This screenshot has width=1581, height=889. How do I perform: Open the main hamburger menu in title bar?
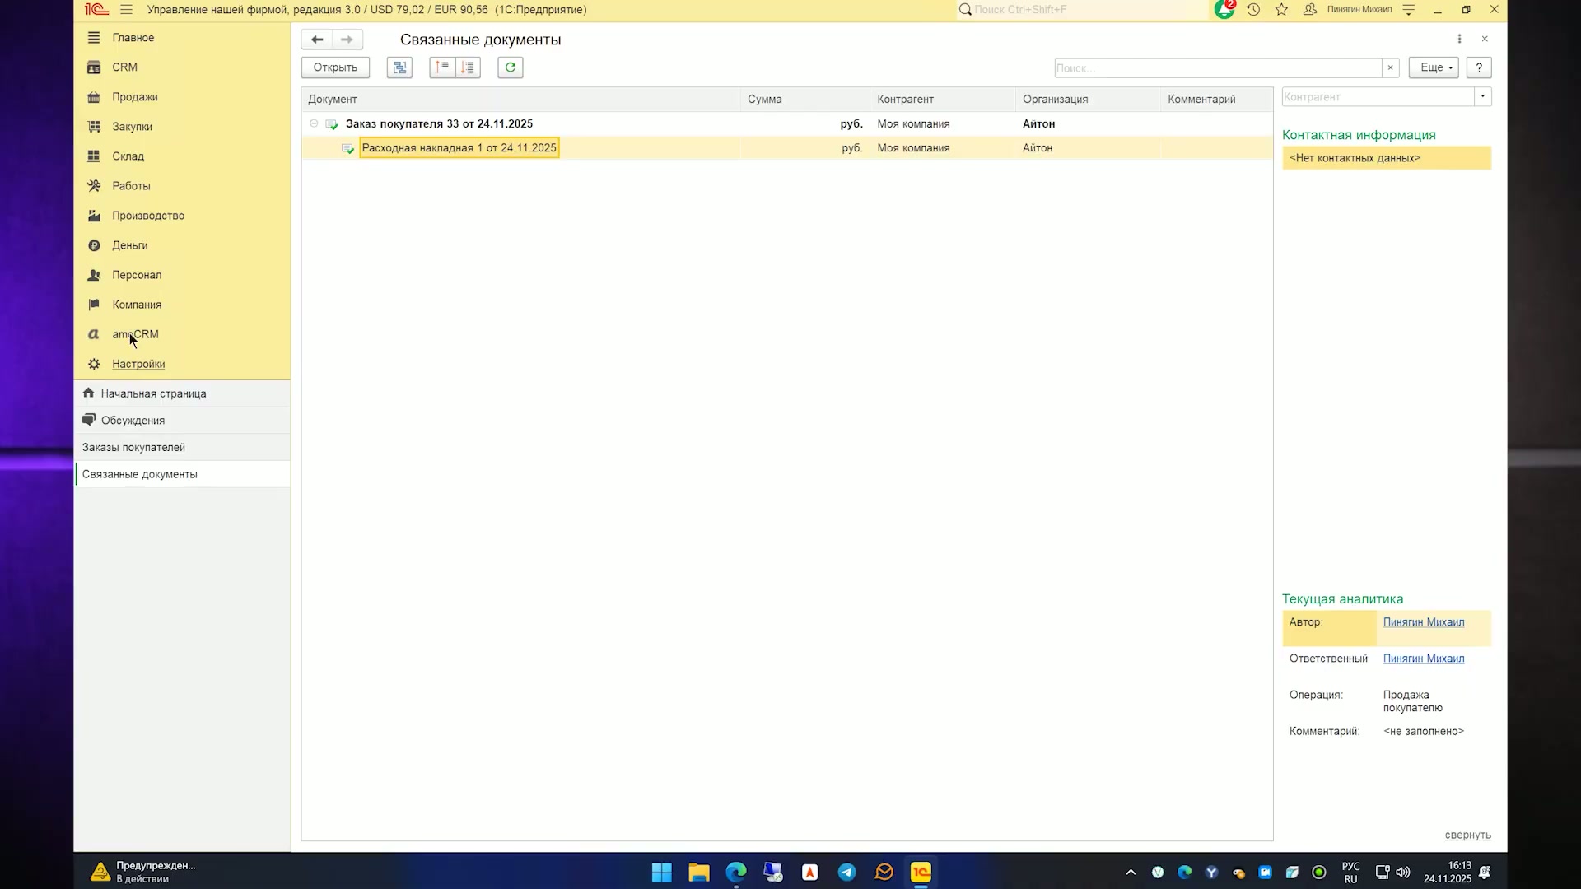point(126,10)
